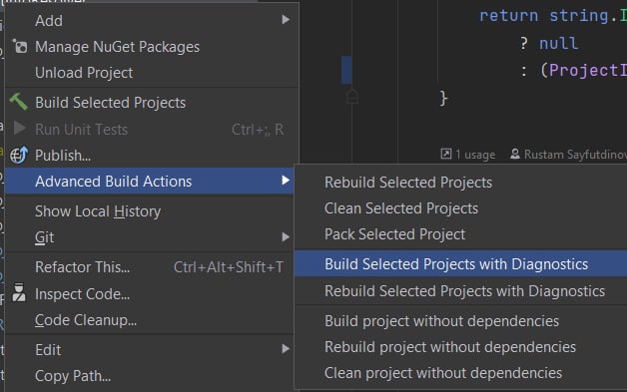Click the lock icon in the editor gutter
Viewport: 627px width, 392px height.
pyautogui.click(x=351, y=97)
